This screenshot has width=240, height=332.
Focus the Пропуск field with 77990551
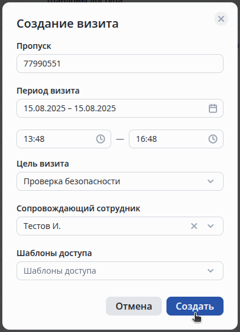tap(120, 64)
